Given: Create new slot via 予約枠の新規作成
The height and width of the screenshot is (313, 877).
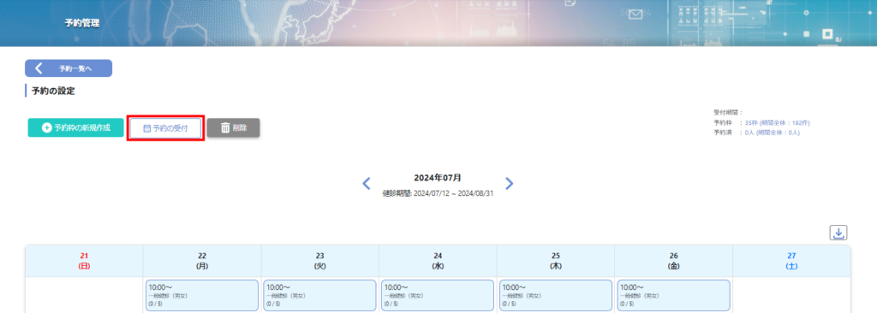Looking at the screenshot, I should point(75,128).
